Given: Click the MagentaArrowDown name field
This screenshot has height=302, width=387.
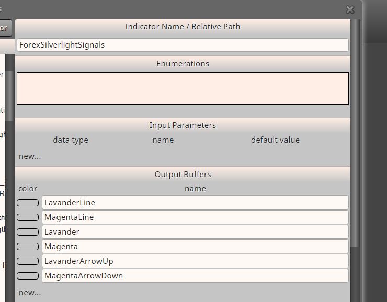Looking at the screenshot, I should click(195, 276).
